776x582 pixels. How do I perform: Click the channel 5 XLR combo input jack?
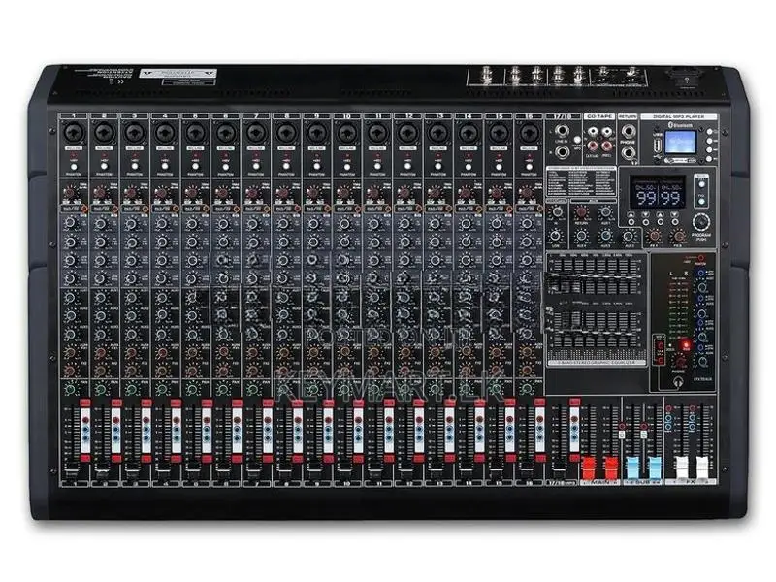(x=195, y=133)
